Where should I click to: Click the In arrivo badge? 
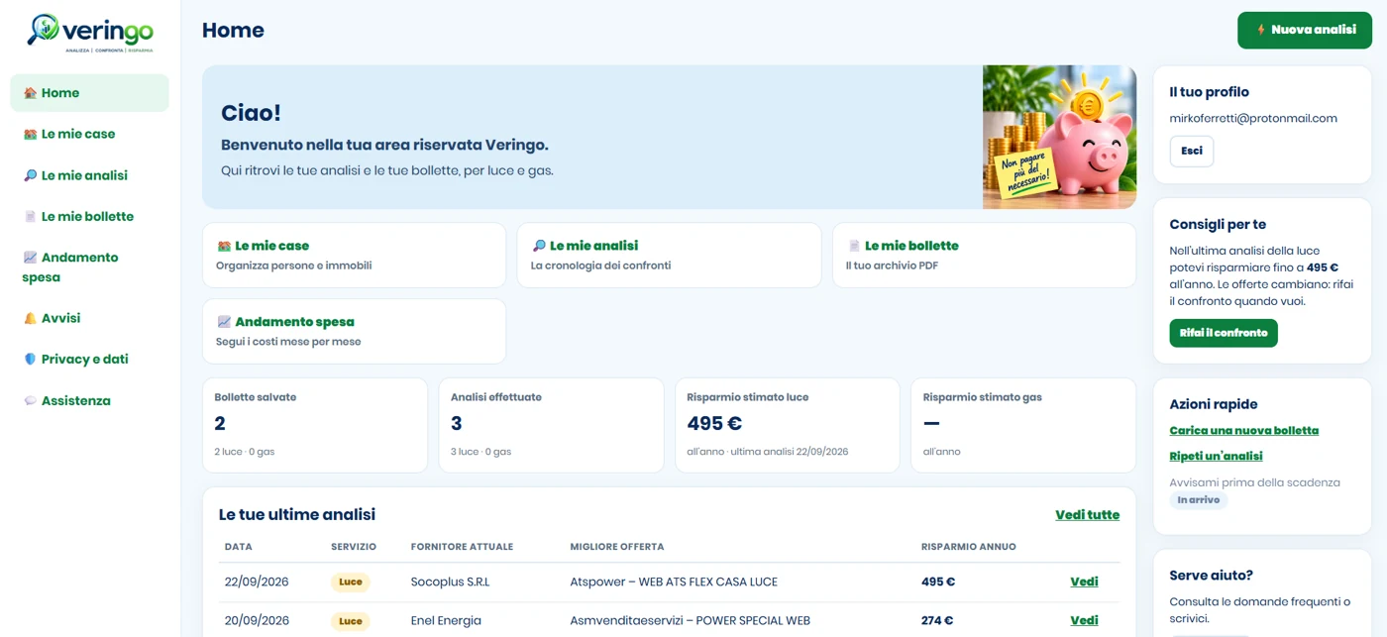pyautogui.click(x=1198, y=500)
